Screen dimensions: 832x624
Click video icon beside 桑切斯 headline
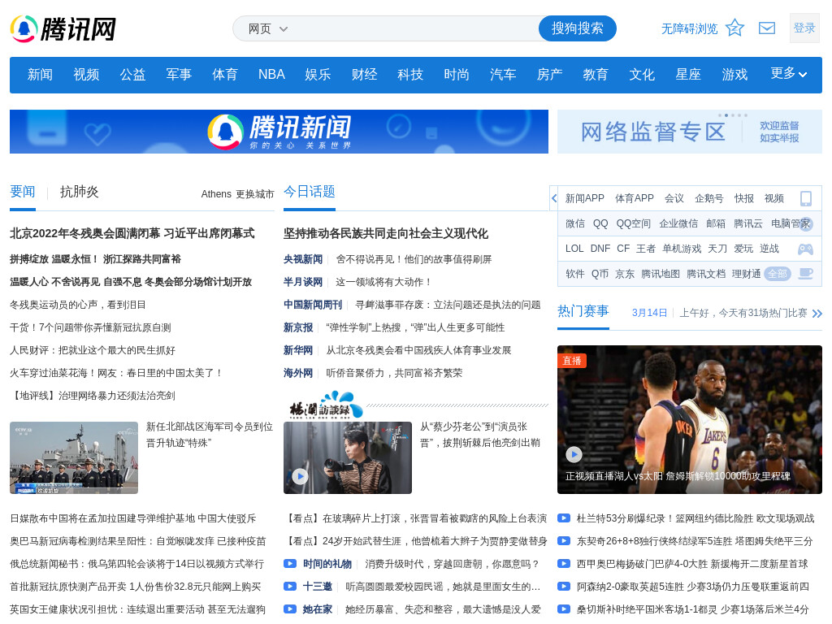(x=564, y=609)
